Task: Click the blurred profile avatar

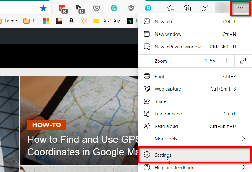Action: coord(222,8)
